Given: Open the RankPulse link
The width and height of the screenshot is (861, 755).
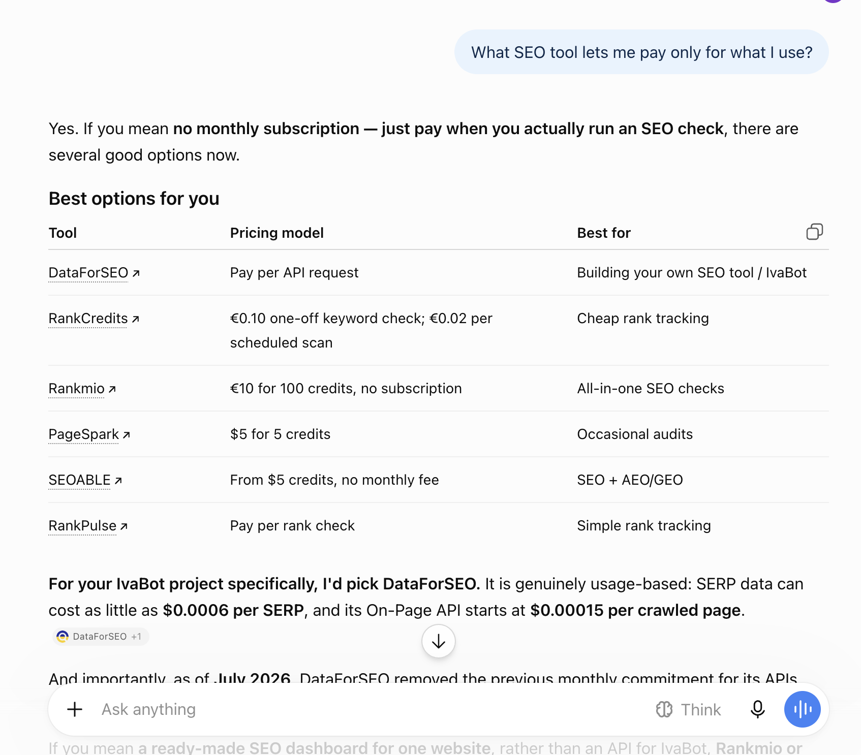Looking at the screenshot, I should 88,526.
